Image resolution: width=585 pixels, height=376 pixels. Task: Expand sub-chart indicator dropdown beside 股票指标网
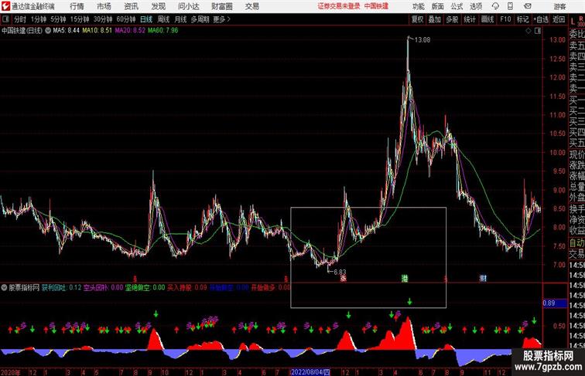[x=4, y=287]
